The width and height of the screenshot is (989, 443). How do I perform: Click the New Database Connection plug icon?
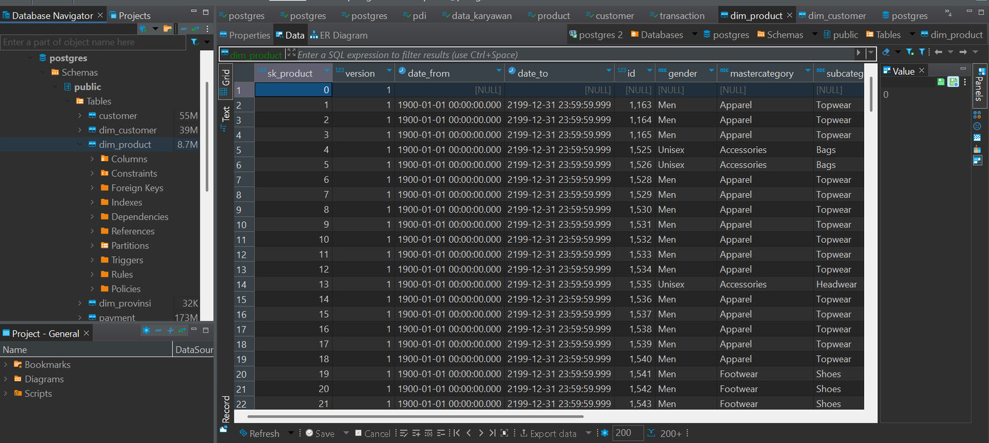[x=143, y=28]
